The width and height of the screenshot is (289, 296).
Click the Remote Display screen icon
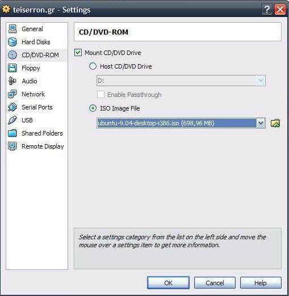tap(12, 146)
